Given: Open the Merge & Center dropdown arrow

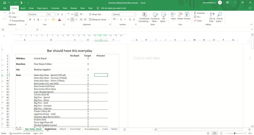Looking at the screenshot, I should (108, 20).
